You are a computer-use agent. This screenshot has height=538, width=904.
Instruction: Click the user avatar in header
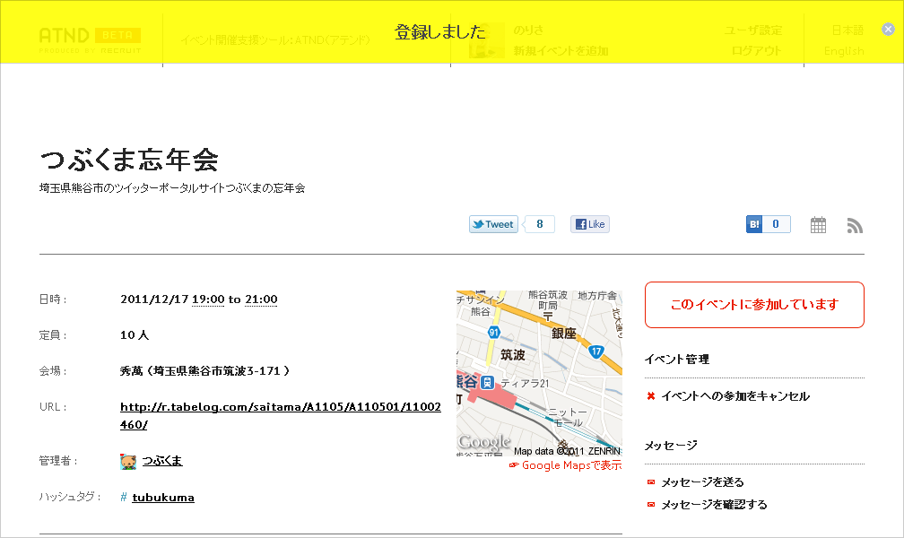pos(487,40)
